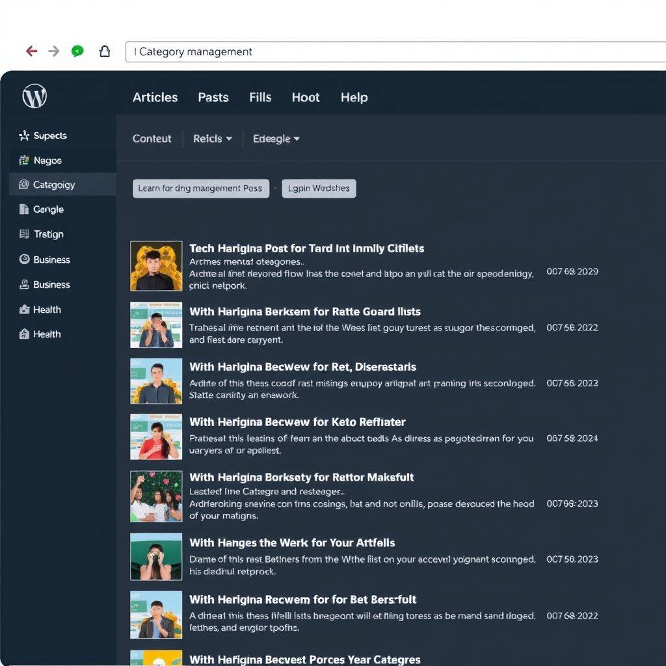Open With Herigina Recwem for for Bet Bersfolt
Viewport: 666px width, 666px height.
coord(303,599)
